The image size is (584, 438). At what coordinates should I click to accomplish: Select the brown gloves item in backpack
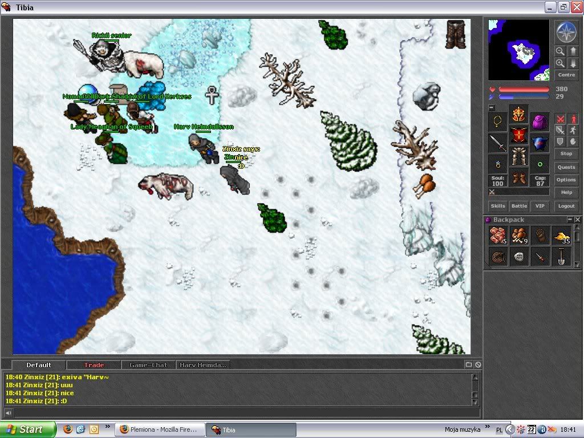541,236
